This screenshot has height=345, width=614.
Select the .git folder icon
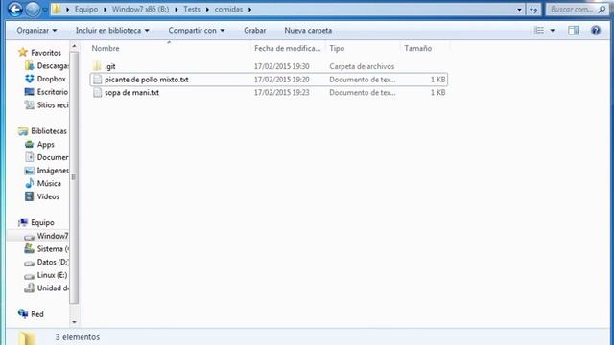click(x=98, y=66)
